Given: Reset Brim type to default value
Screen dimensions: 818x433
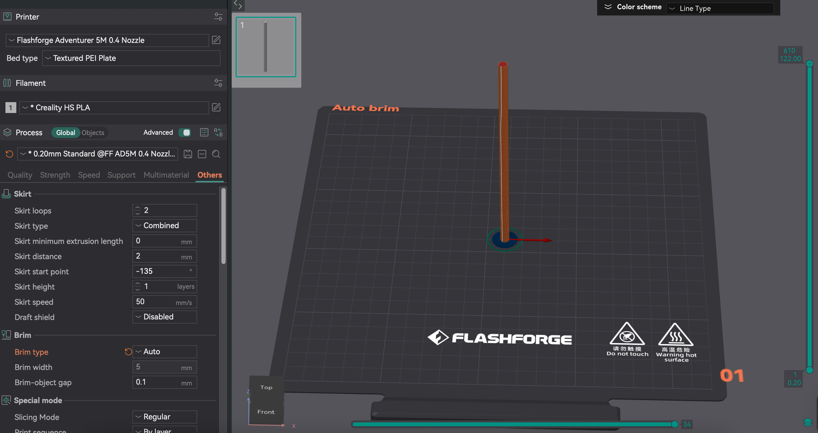Looking at the screenshot, I should coord(128,352).
